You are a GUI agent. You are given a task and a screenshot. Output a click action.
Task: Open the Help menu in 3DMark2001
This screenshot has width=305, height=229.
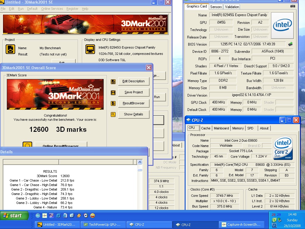click(x=85, y=9)
